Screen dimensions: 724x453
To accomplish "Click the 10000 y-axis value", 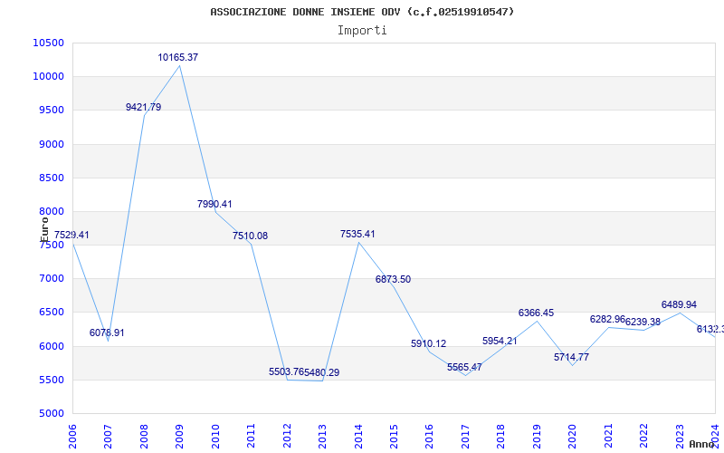I will pos(49,77).
